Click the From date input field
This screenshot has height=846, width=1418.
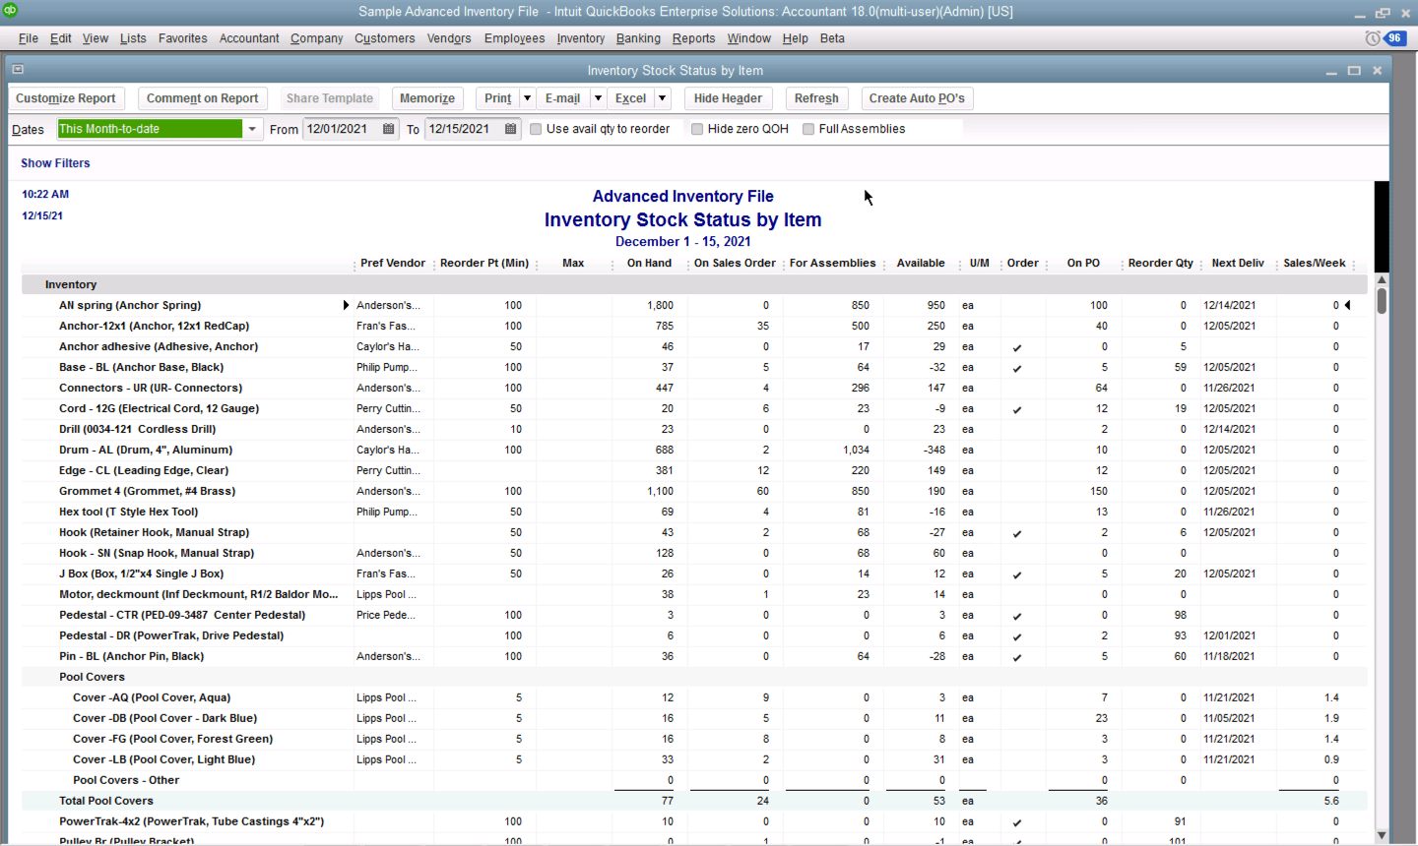click(340, 129)
